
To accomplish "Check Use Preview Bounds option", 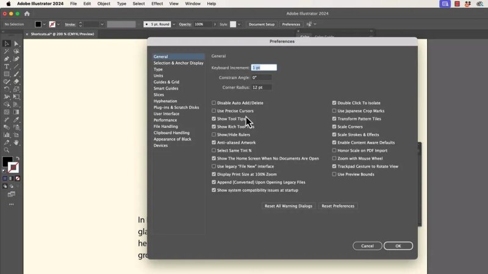I will [x=334, y=174].
